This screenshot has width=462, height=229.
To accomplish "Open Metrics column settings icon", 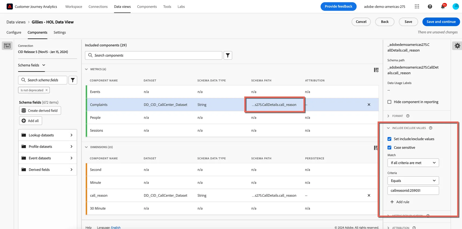I will (x=376, y=70).
